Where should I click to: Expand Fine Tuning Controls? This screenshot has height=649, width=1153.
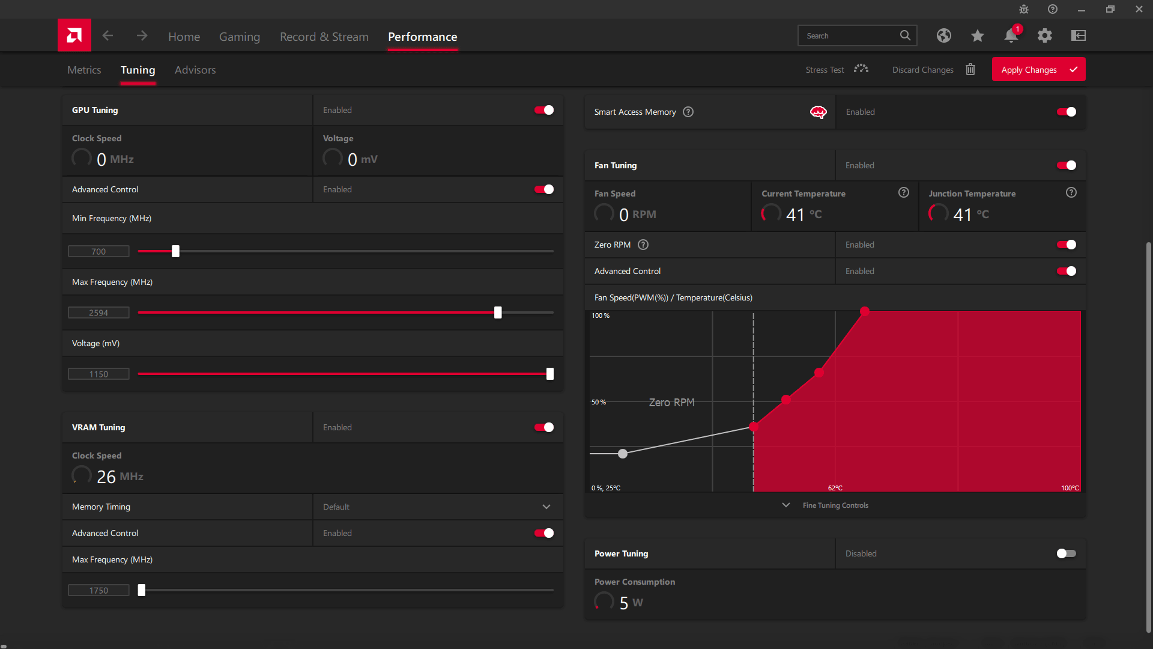(x=835, y=505)
